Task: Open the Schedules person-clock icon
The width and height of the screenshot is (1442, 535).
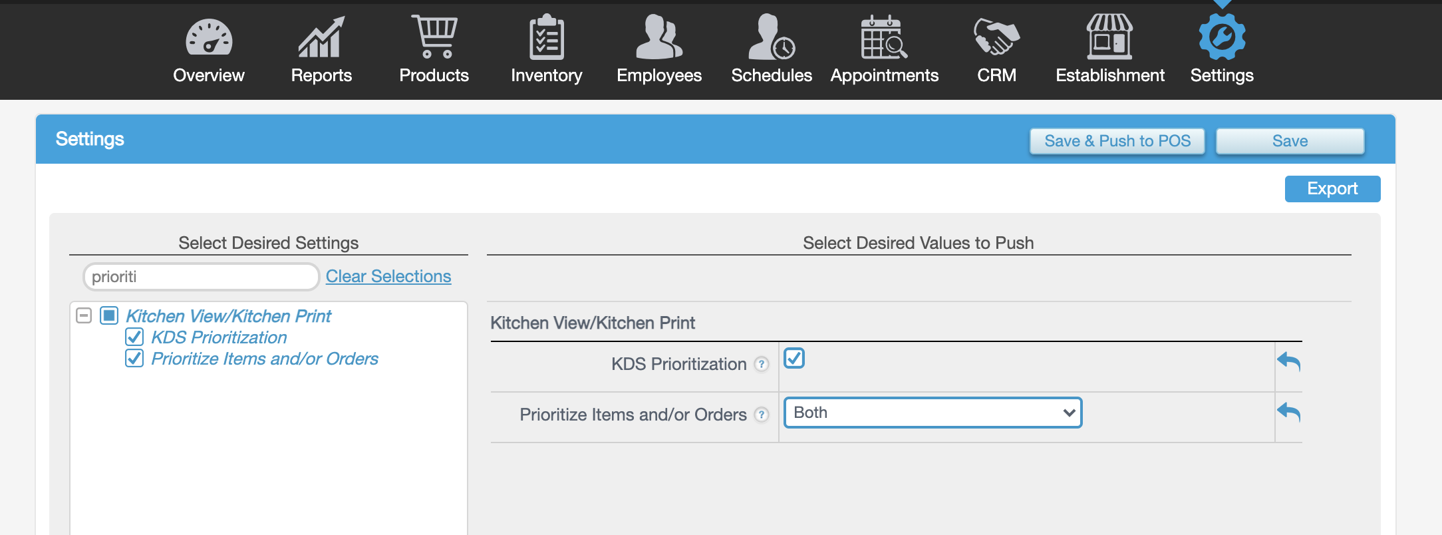Action: (x=772, y=38)
